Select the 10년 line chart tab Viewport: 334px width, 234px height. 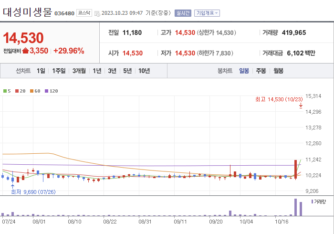pyautogui.click(x=144, y=71)
